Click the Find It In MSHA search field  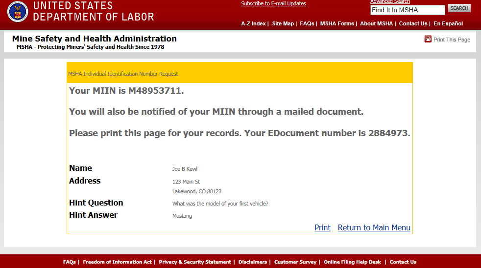click(x=408, y=10)
